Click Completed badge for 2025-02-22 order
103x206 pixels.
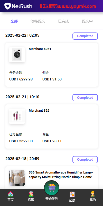coord(85,36)
